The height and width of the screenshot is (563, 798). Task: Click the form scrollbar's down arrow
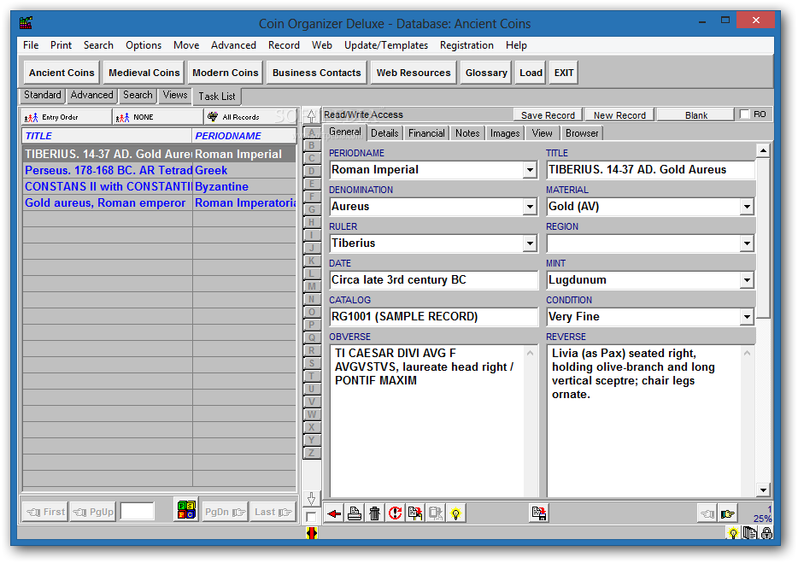763,490
